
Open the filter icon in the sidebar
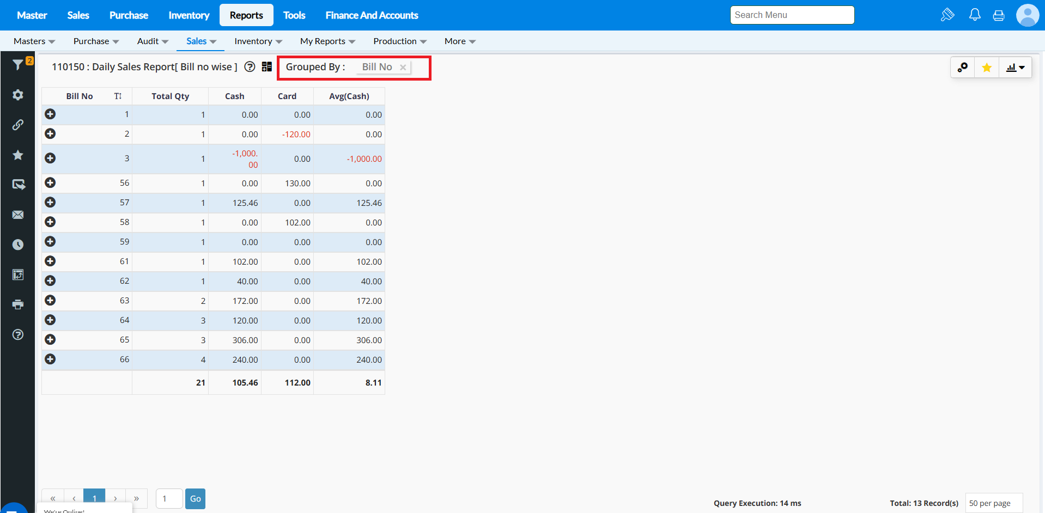pyautogui.click(x=18, y=65)
